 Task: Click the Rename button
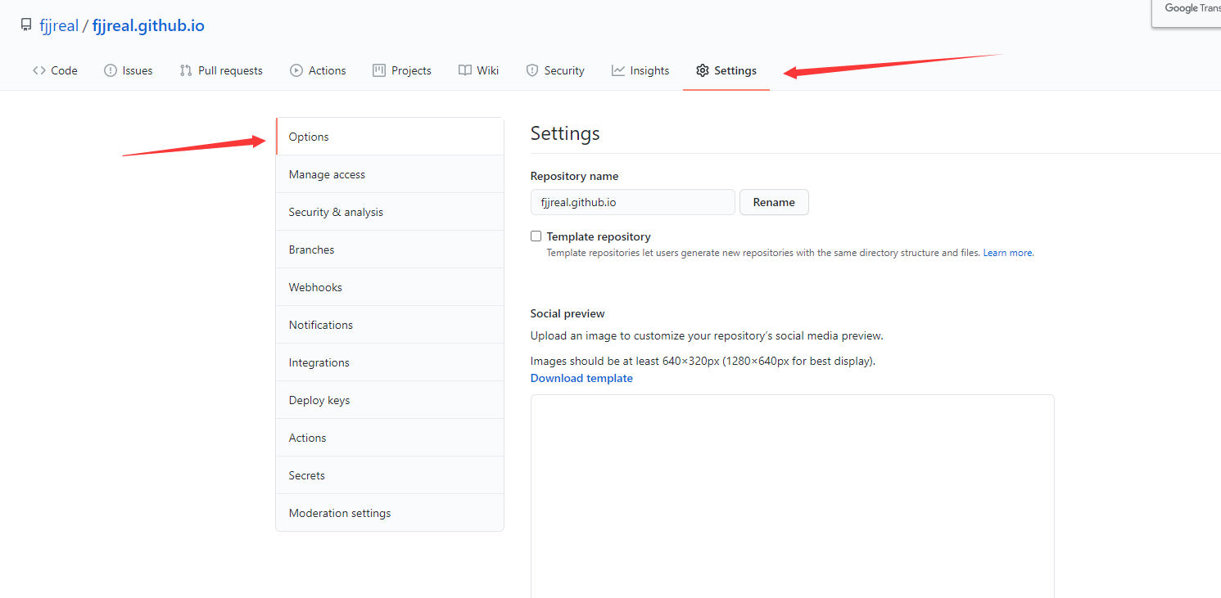pos(773,202)
